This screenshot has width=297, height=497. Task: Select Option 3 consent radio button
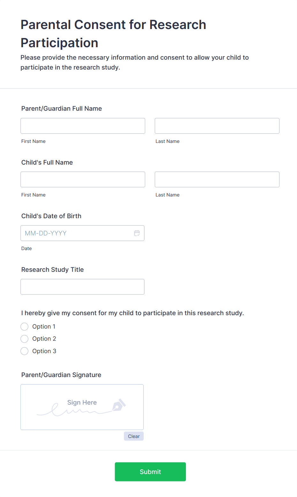pyautogui.click(x=24, y=351)
